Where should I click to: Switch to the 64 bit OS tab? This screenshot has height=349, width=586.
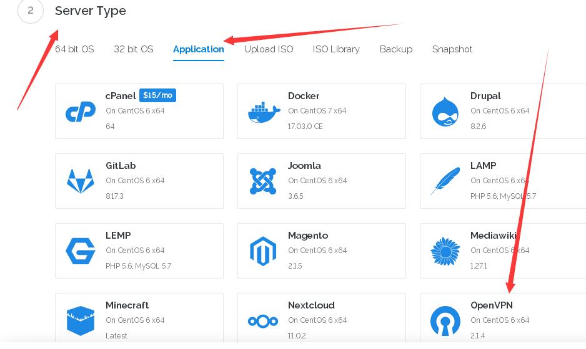pyautogui.click(x=74, y=49)
